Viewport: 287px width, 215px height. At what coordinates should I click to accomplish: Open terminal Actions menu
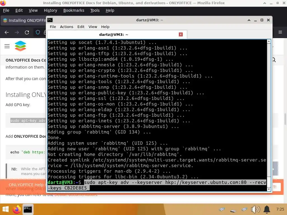click(x=67, y=27)
